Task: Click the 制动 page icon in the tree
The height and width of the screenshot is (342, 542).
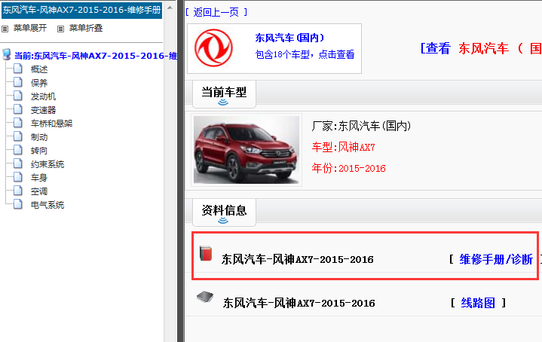Action: pos(18,136)
